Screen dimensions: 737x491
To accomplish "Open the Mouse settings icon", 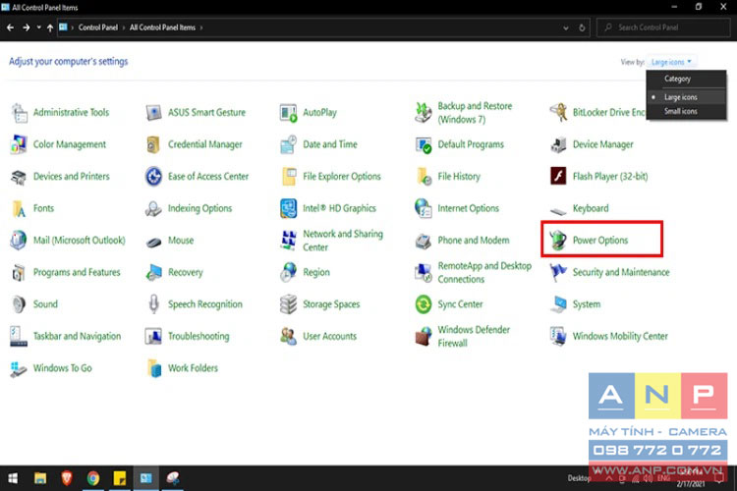I will (x=153, y=242).
